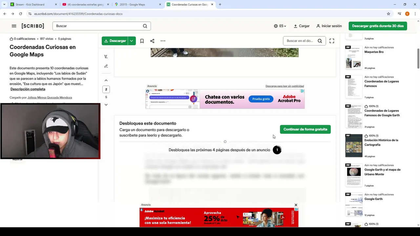Open Coordenadas de Lugares Famosos document
This screenshot has height=236, width=420.
click(x=382, y=84)
